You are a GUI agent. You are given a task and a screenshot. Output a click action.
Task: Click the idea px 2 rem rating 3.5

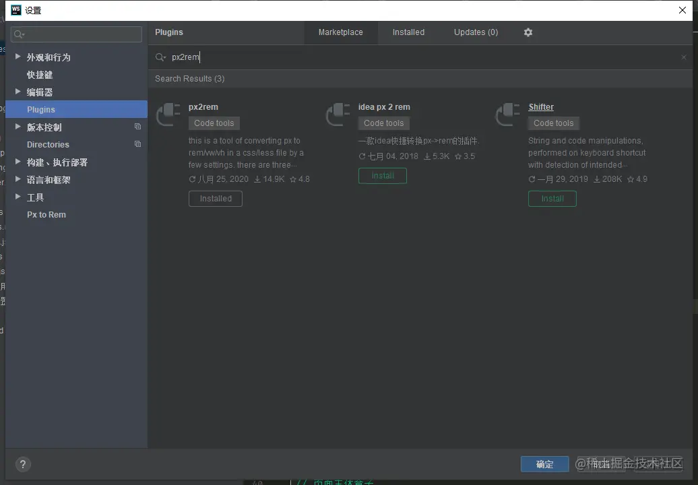point(465,156)
